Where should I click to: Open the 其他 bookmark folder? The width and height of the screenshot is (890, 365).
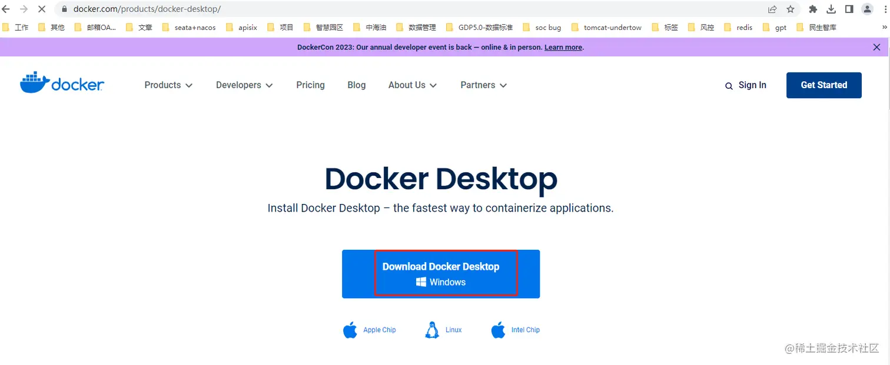click(x=51, y=27)
